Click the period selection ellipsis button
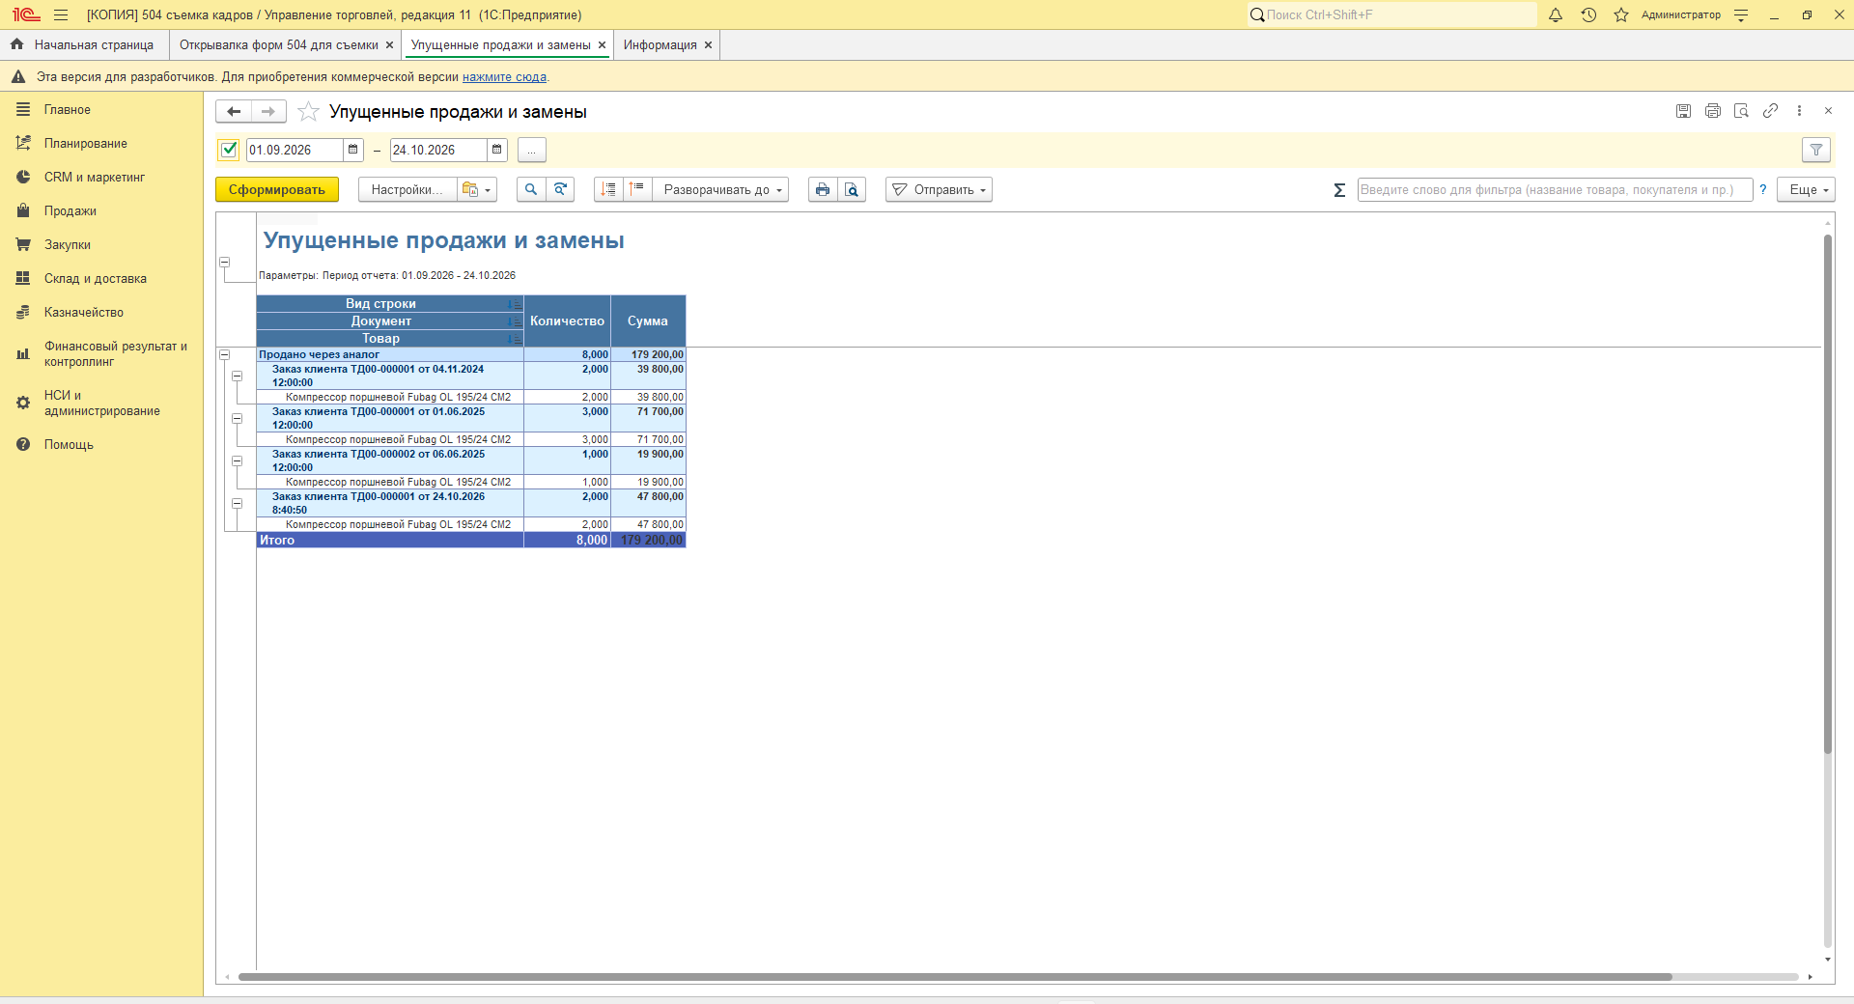This screenshot has width=1854, height=1004. tap(532, 150)
